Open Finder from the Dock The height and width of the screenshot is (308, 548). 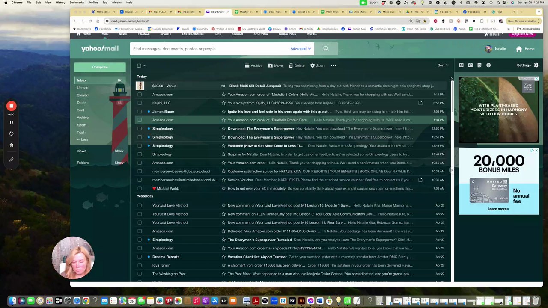click(x=12, y=301)
